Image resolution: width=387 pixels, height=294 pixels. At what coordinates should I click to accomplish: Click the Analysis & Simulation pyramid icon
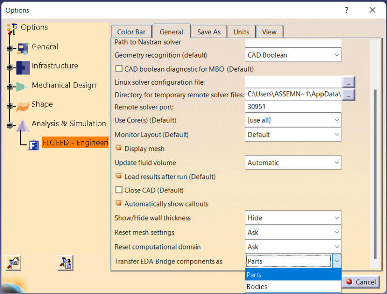point(23,125)
